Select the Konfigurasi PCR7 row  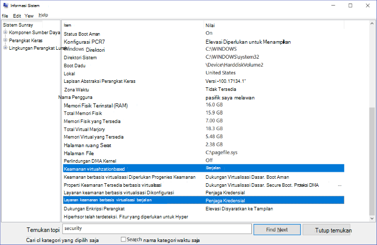point(204,42)
